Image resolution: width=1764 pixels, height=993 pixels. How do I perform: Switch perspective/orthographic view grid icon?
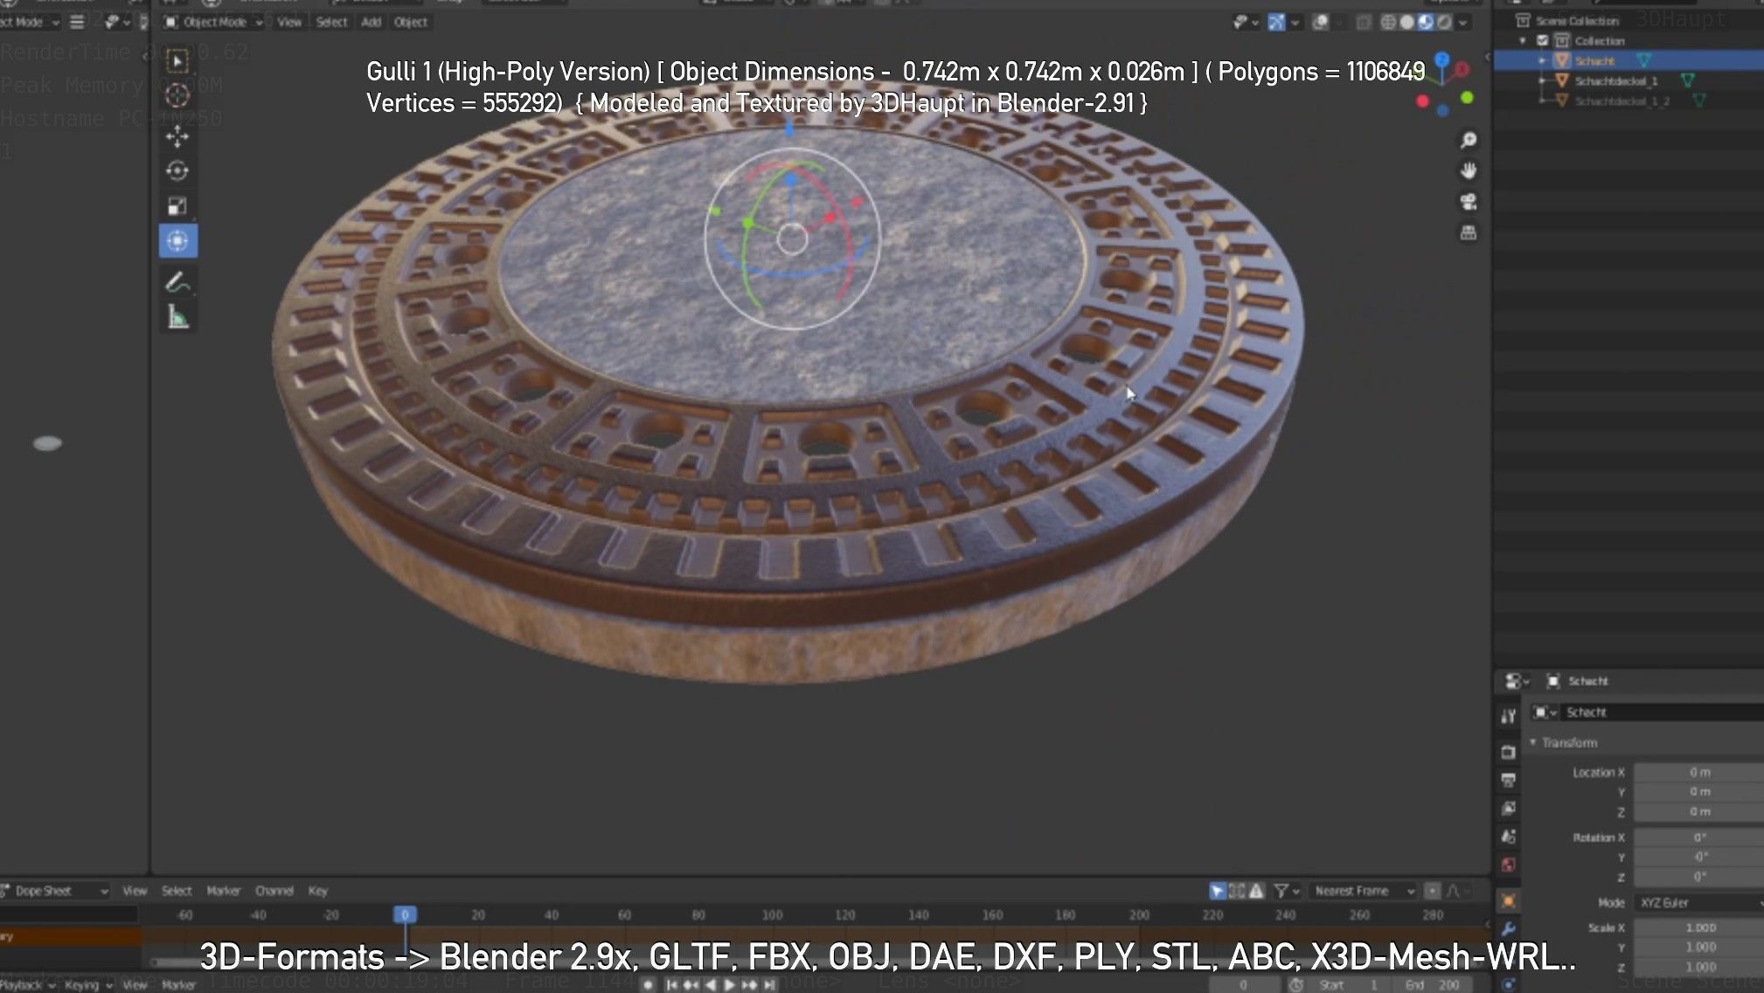click(1469, 233)
